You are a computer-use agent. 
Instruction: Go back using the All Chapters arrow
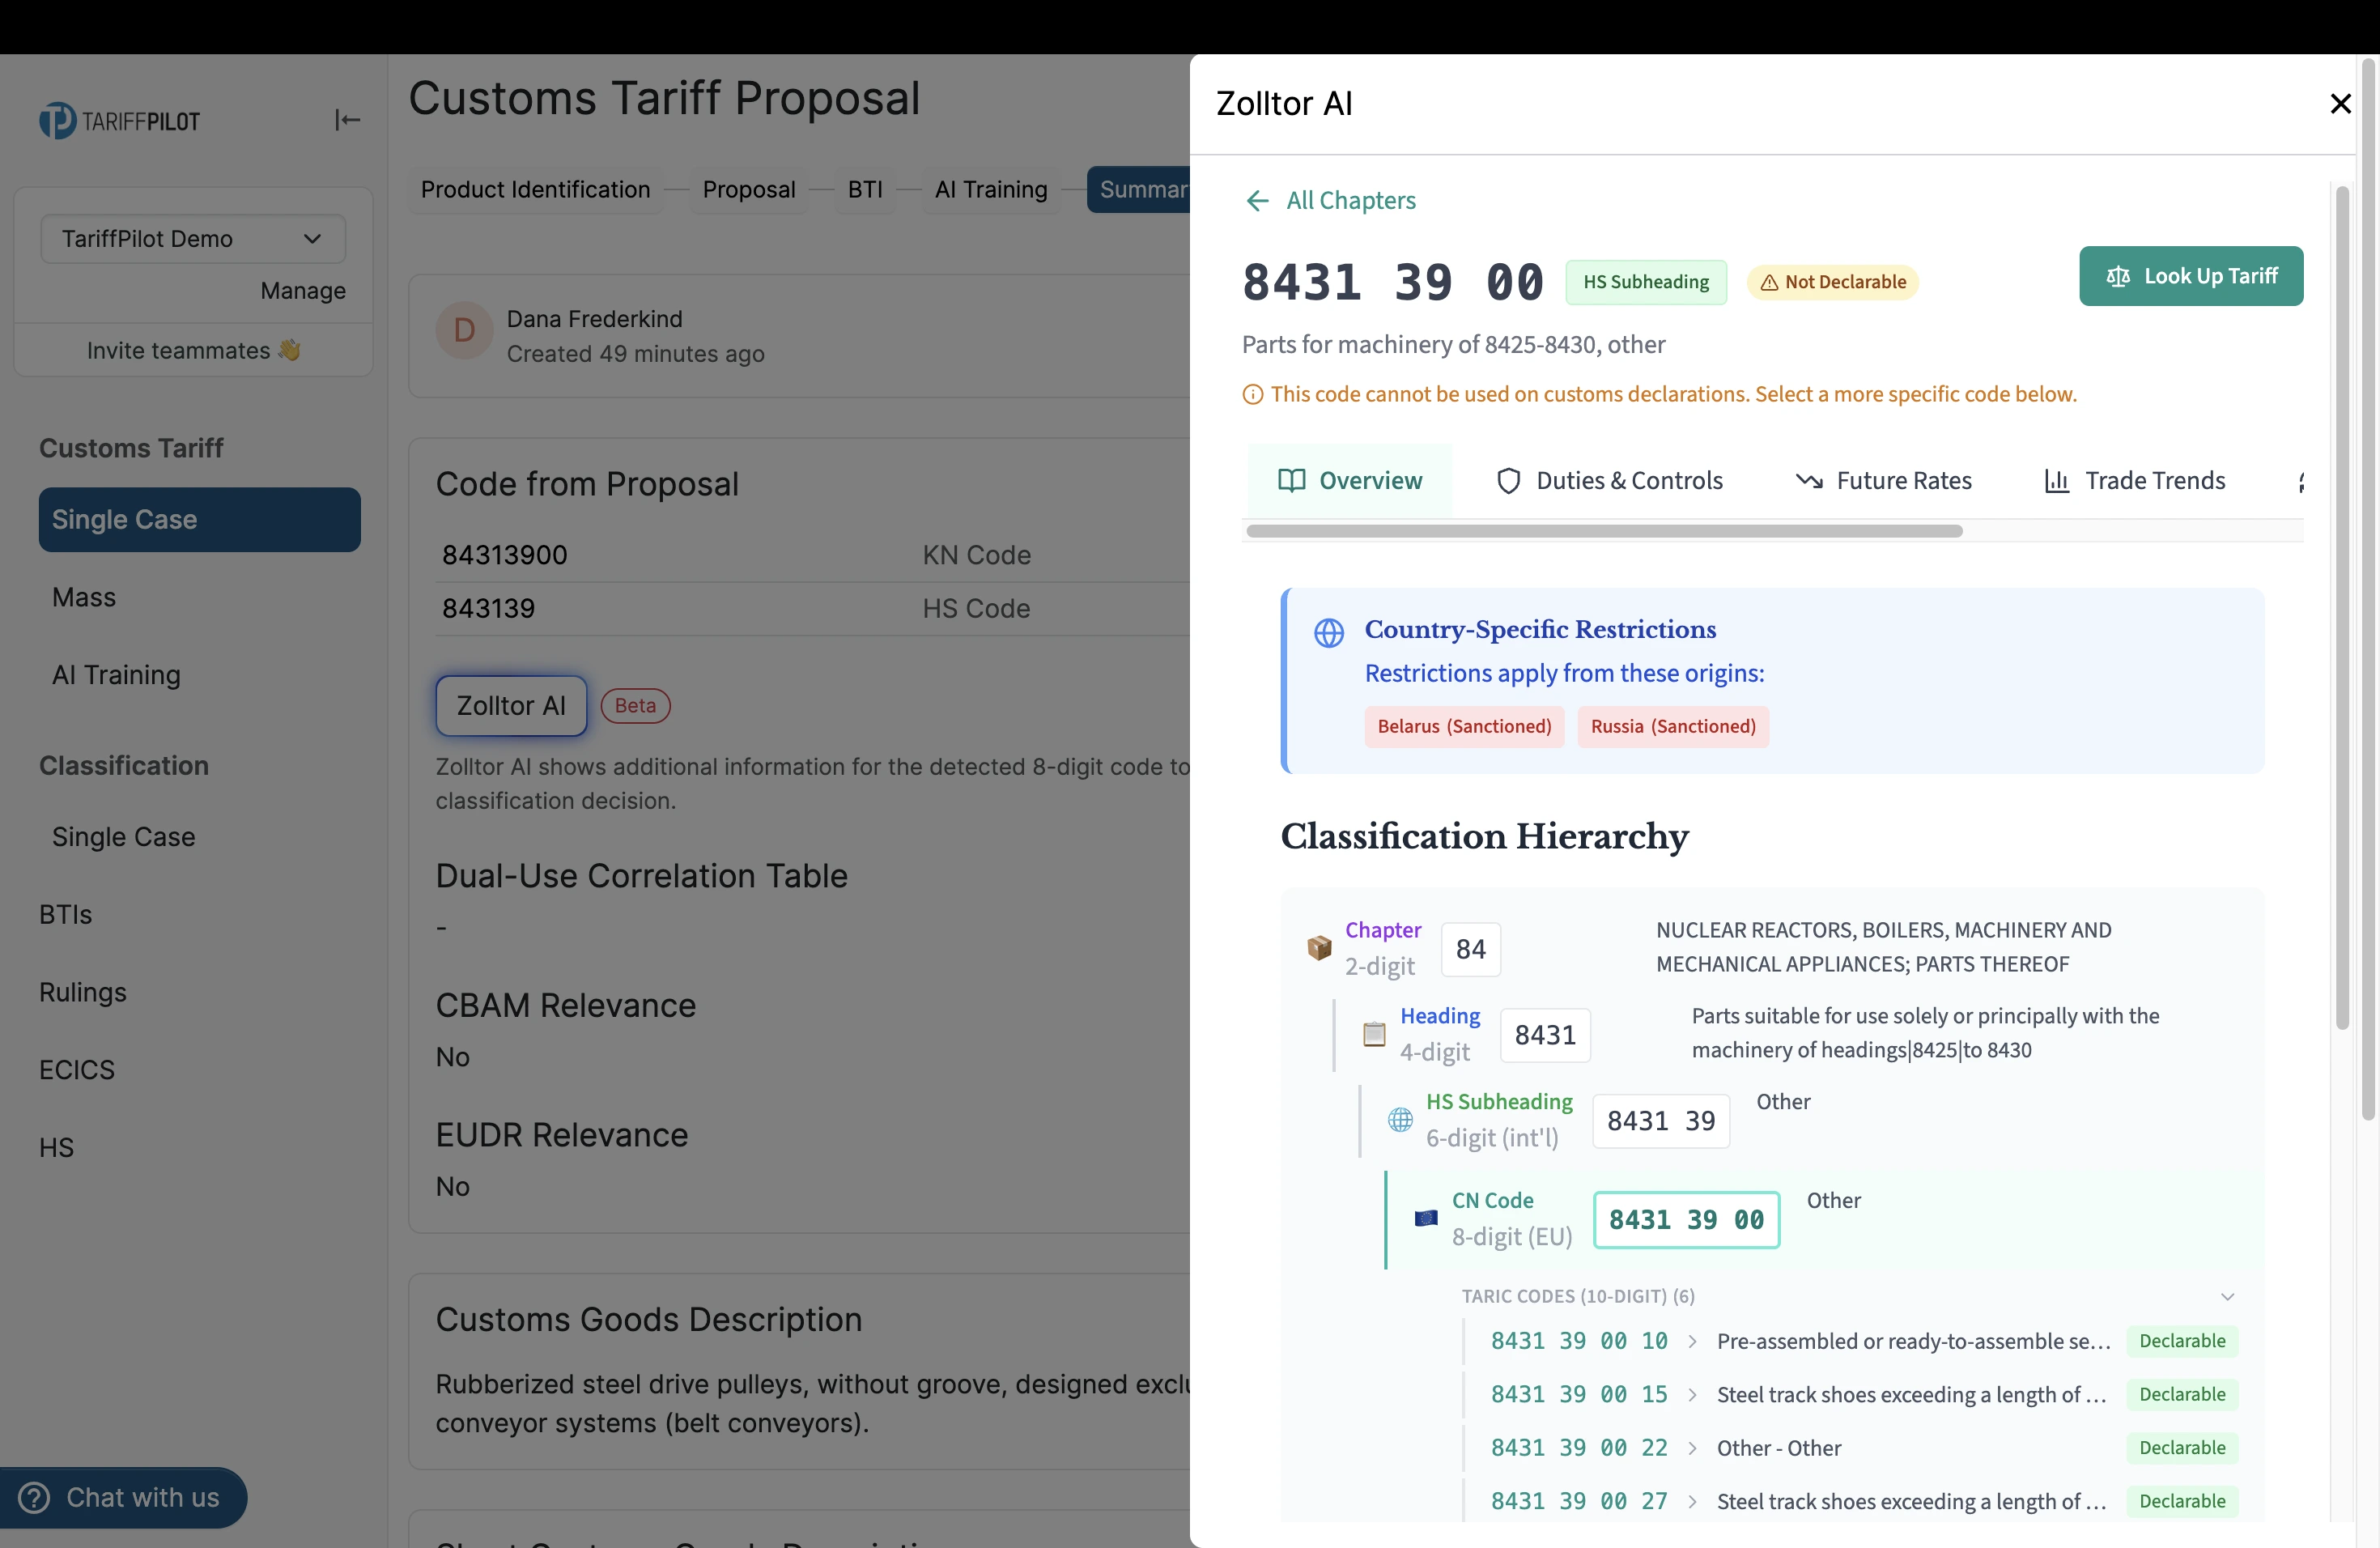tap(1257, 200)
